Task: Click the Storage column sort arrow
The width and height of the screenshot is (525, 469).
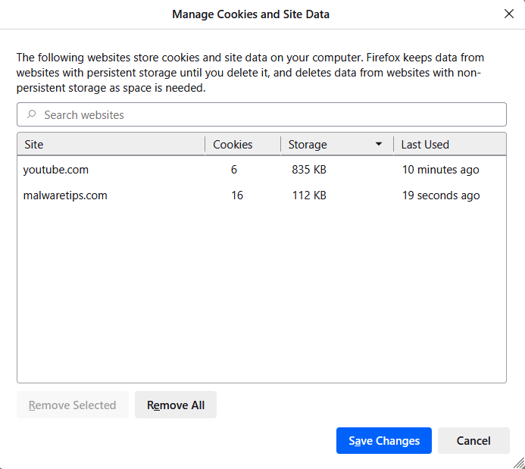Action: pos(379,145)
